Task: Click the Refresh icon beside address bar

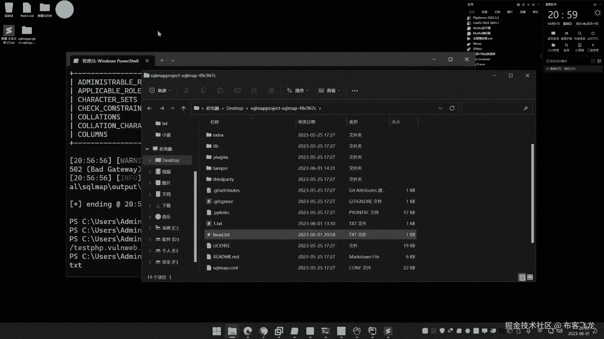Action: [x=452, y=108]
